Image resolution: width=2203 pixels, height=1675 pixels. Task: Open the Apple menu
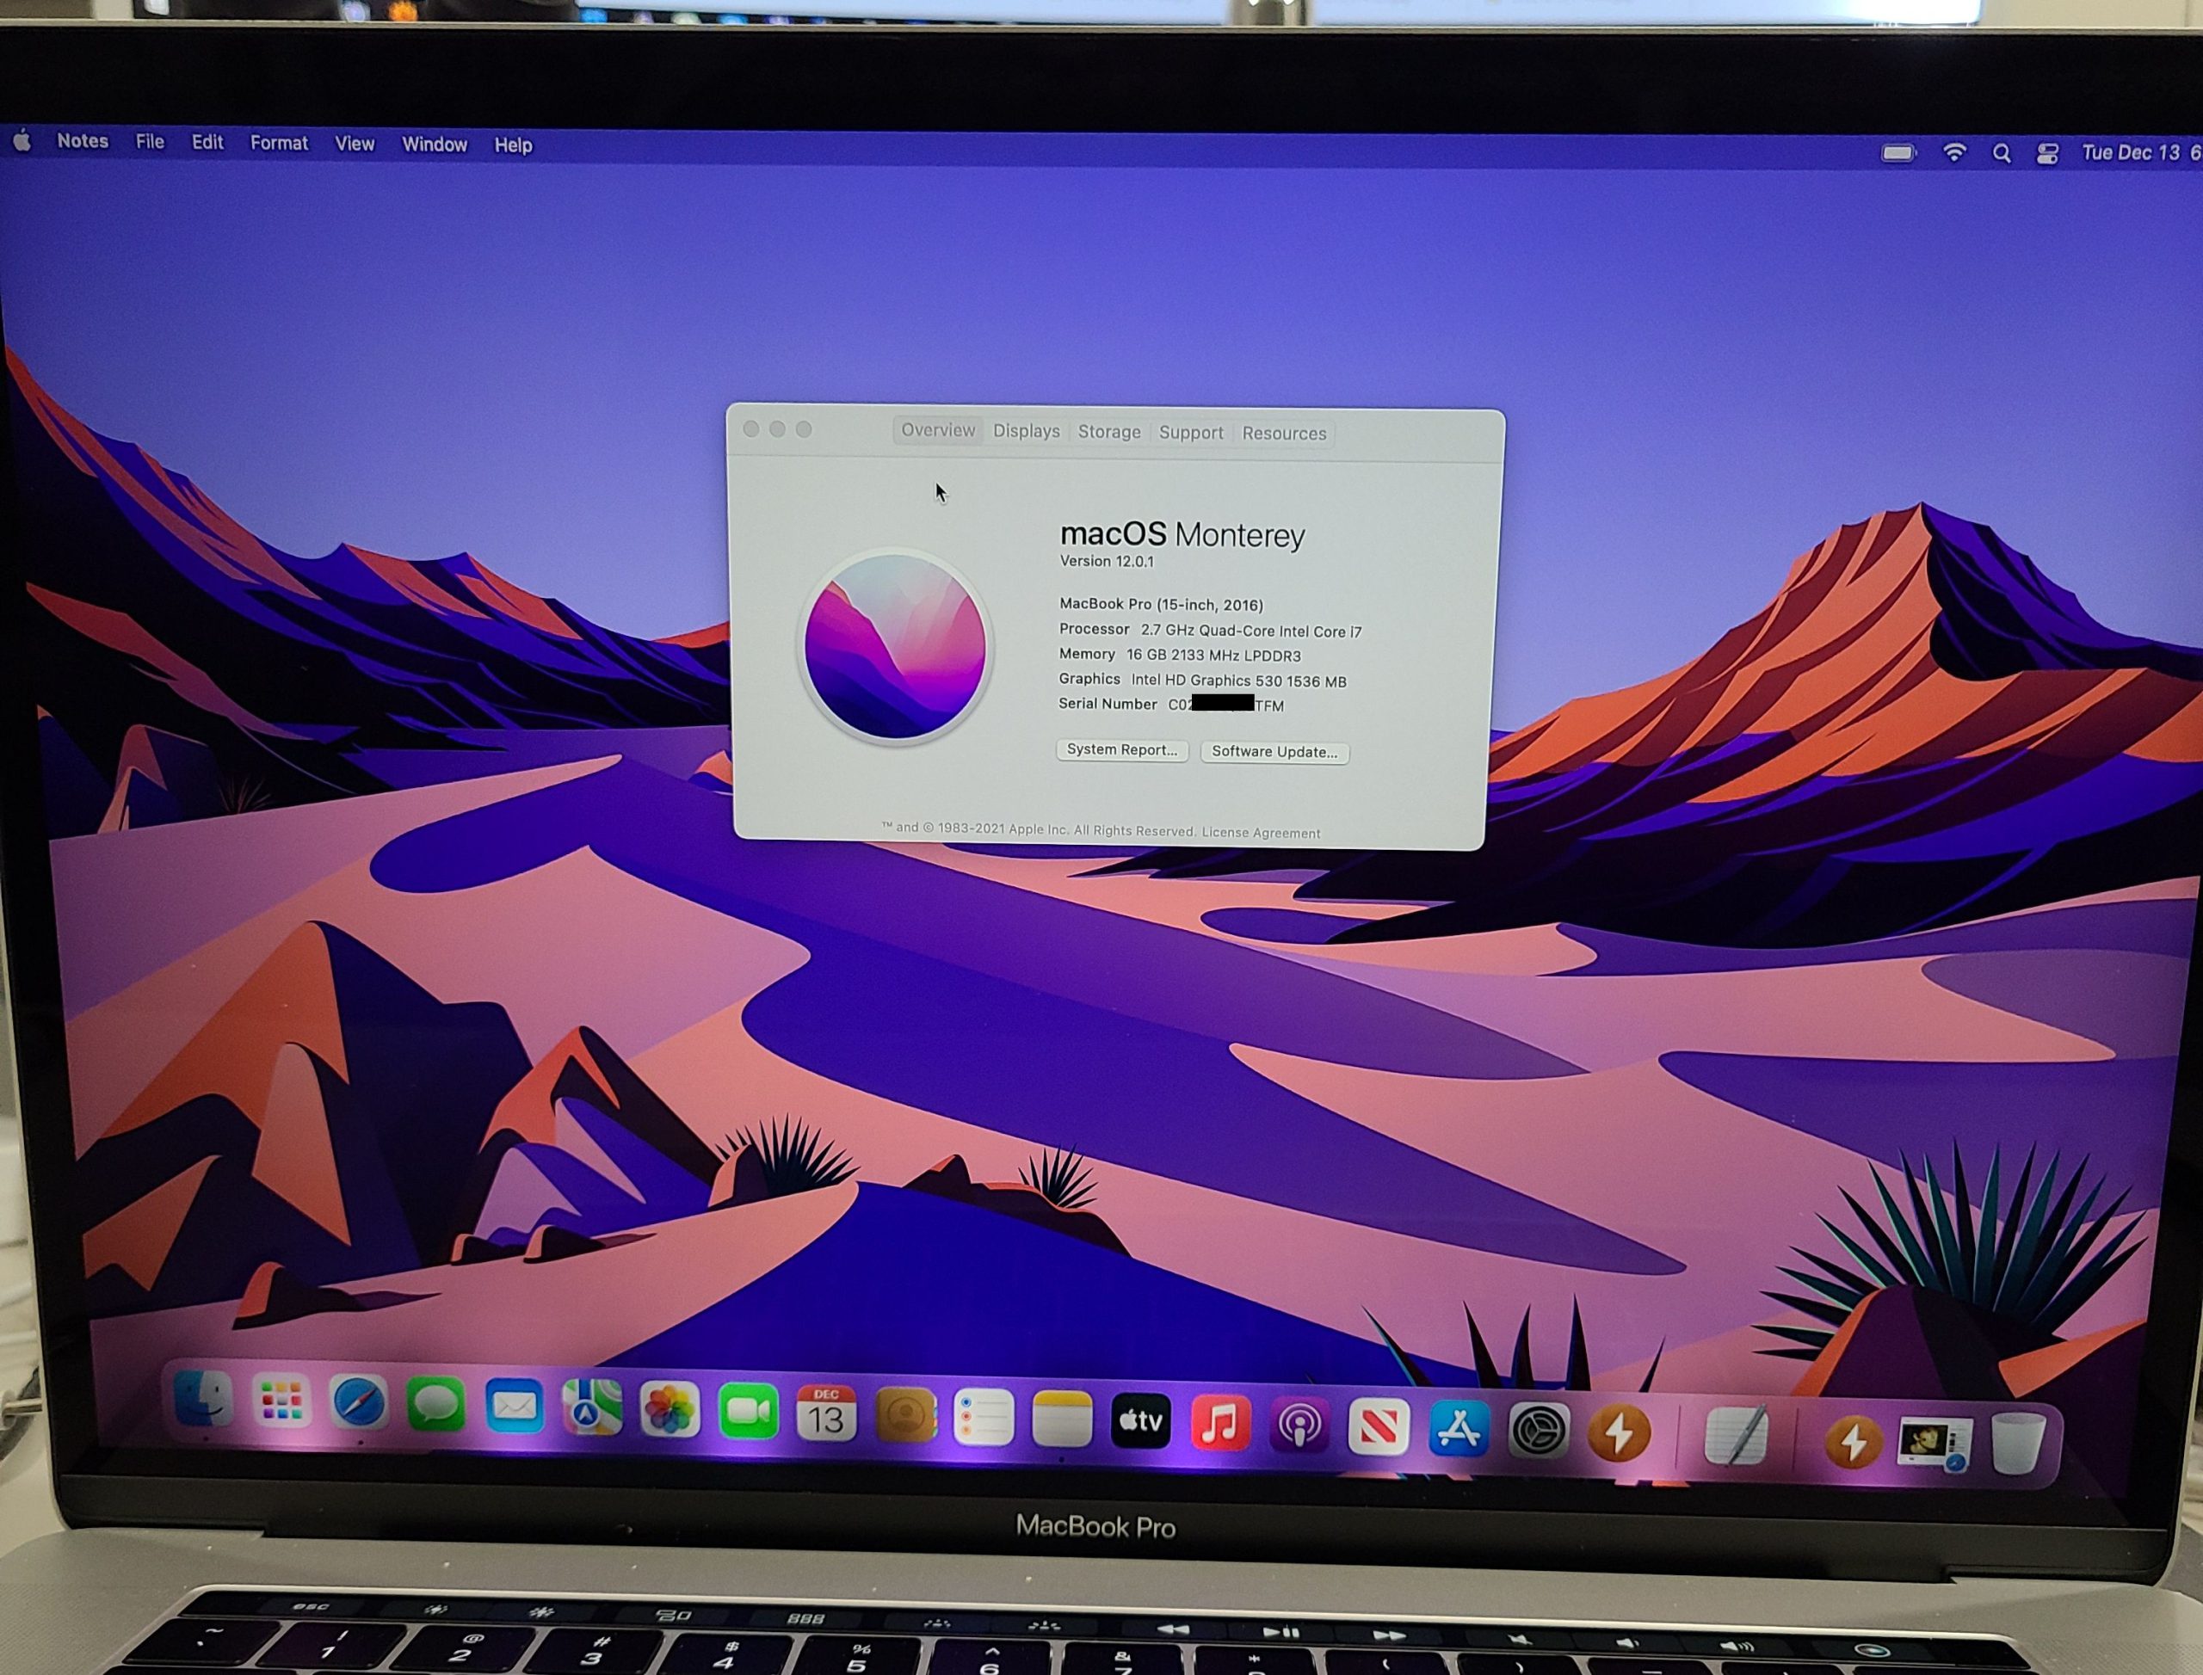click(23, 142)
